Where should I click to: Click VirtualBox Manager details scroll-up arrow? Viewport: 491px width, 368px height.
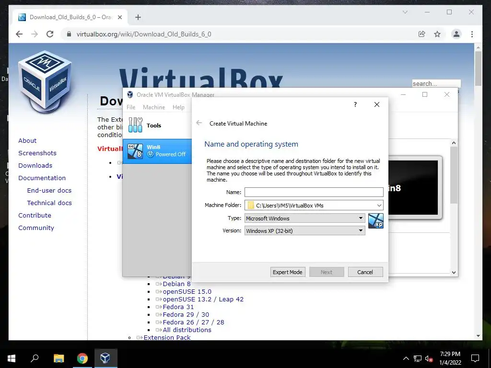(x=454, y=143)
